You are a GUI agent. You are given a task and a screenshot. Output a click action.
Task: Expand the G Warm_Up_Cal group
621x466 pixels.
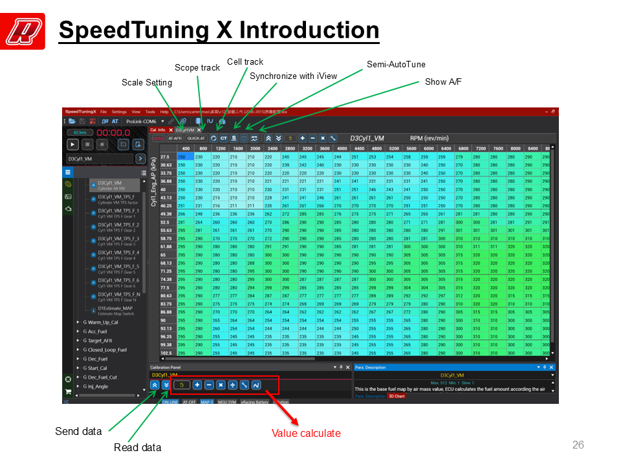(x=78, y=322)
